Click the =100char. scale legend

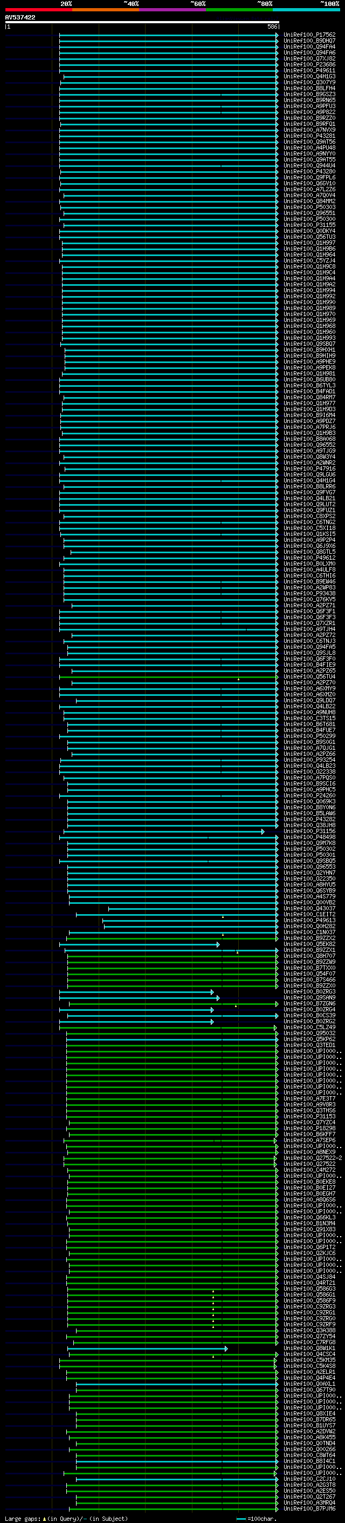click(256, 1518)
